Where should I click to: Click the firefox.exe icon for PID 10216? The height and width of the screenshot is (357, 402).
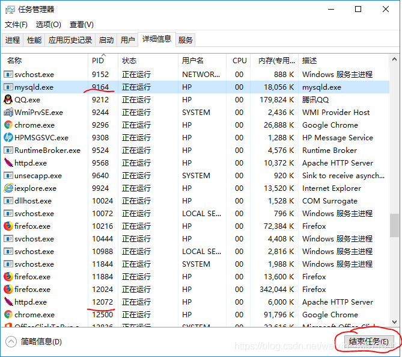(x=8, y=226)
